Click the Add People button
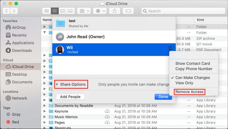Image resolution: width=228 pixels, height=129 pixels. click(70, 97)
